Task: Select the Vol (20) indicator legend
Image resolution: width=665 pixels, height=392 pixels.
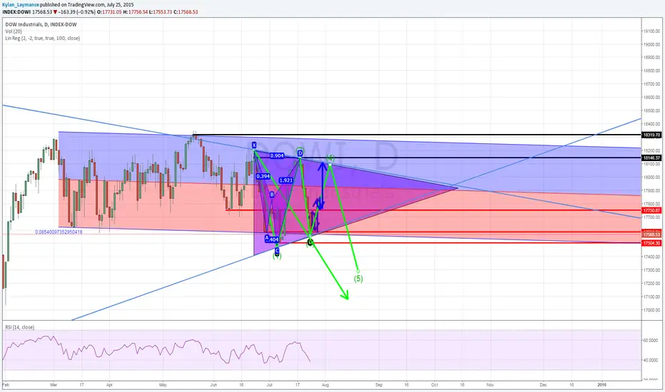Action: click(14, 31)
